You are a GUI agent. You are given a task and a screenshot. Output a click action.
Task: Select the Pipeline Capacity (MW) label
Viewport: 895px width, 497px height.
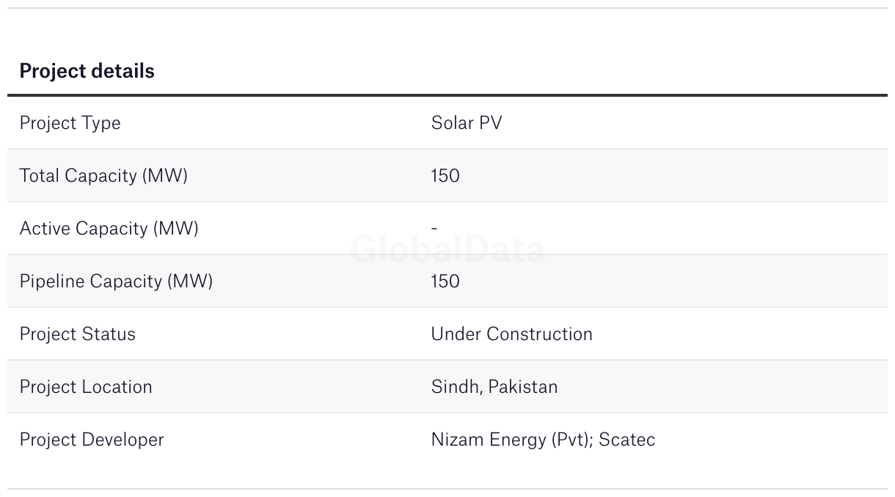click(x=116, y=281)
